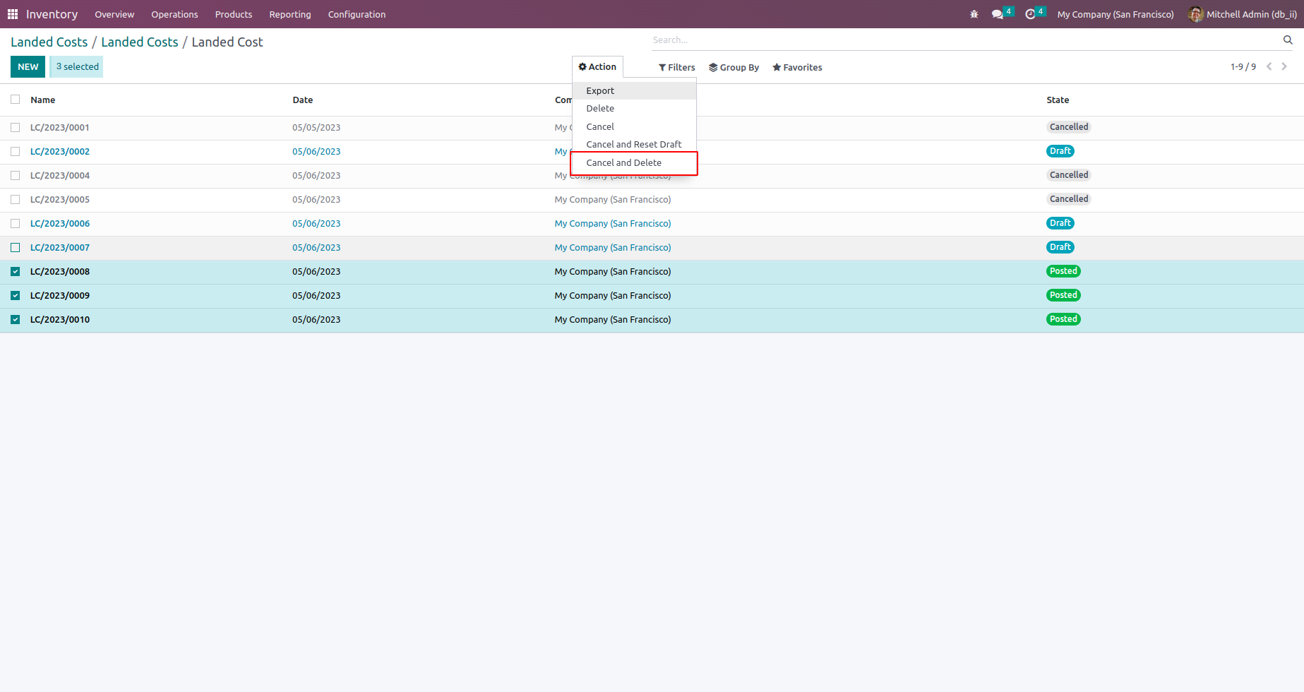
Task: Open the conversations chat icon
Action: 998,14
